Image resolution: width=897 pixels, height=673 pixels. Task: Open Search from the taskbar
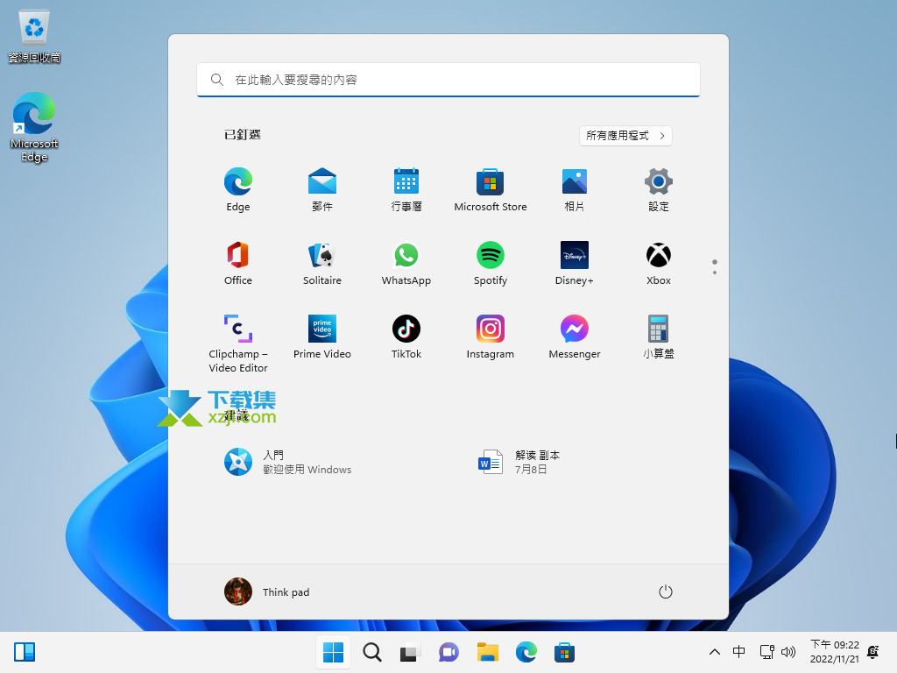pos(371,652)
